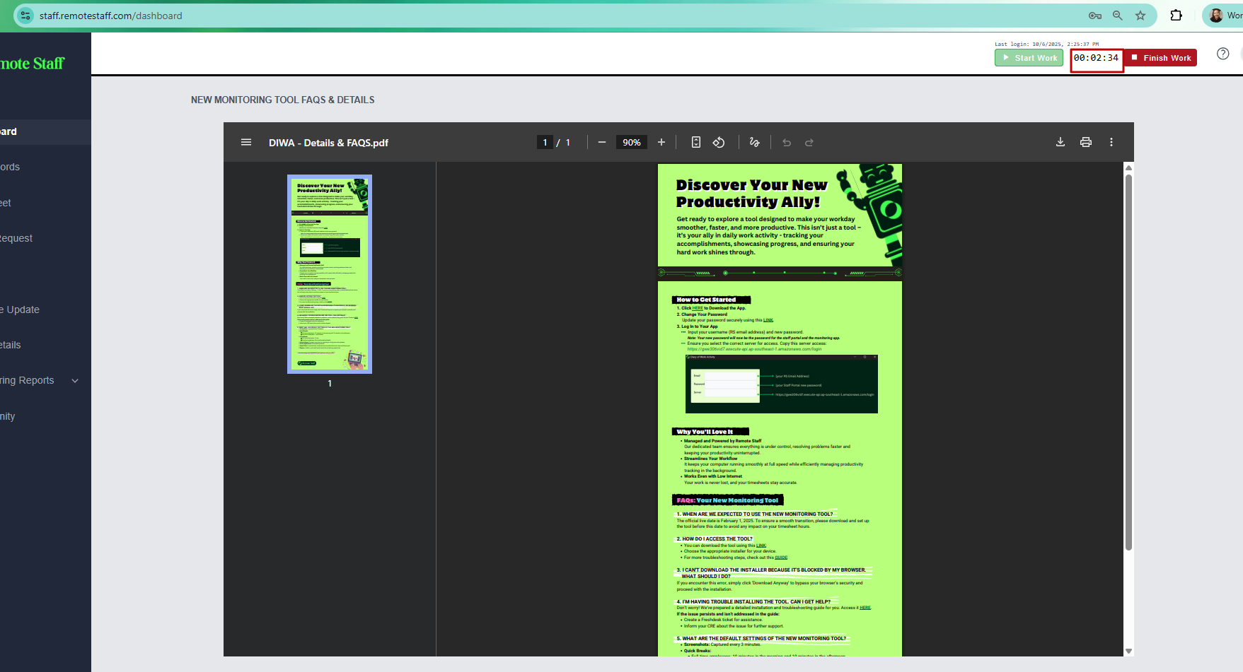Select the page 1 thumbnail

[330, 274]
